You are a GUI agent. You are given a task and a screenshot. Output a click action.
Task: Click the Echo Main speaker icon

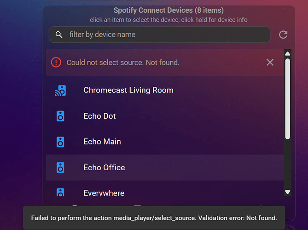(x=60, y=142)
